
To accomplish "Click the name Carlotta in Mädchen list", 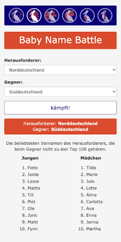I will pos(94,202).
